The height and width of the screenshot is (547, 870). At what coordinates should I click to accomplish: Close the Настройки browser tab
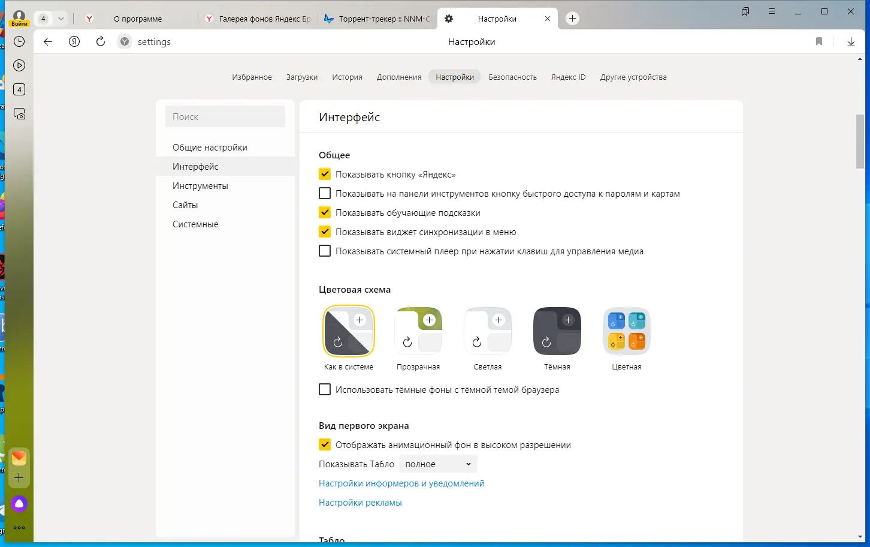pyautogui.click(x=548, y=19)
